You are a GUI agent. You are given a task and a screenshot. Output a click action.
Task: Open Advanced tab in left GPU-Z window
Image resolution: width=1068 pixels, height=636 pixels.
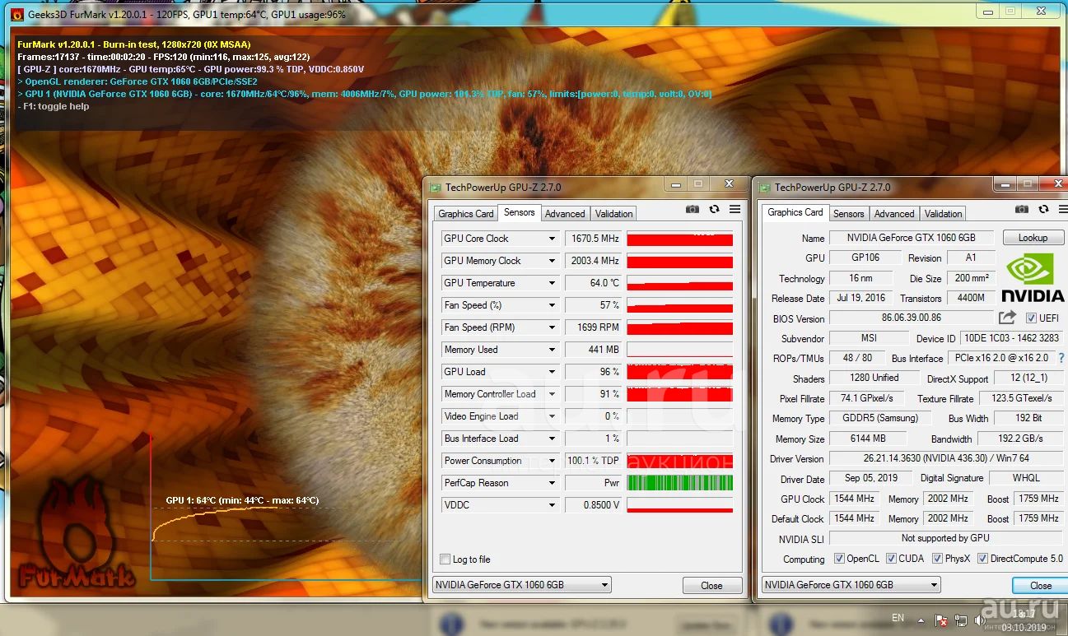(565, 214)
